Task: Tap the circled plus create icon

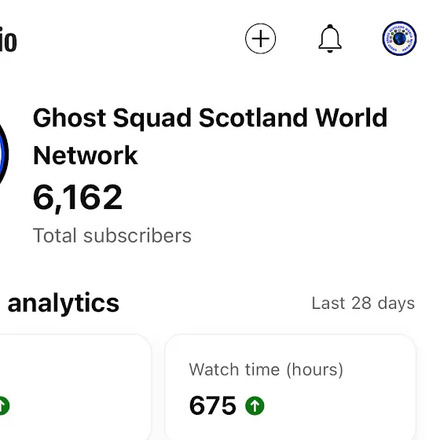Action: (x=260, y=38)
